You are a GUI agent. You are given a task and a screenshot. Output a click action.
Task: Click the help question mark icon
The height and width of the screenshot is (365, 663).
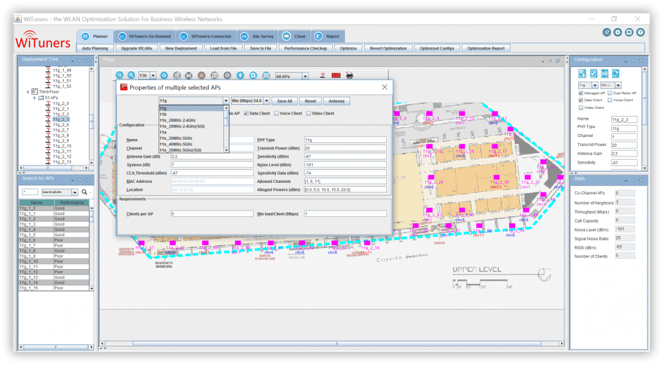tap(640, 32)
